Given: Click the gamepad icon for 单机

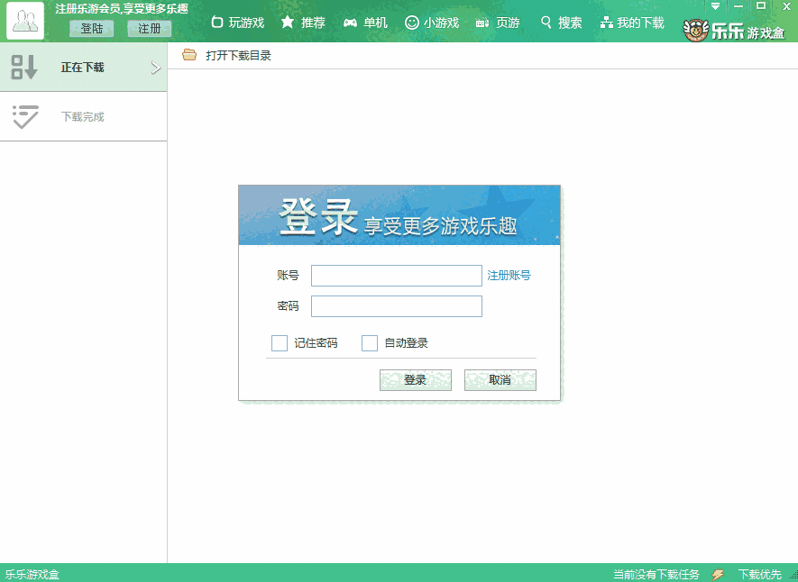Looking at the screenshot, I should 350,23.
